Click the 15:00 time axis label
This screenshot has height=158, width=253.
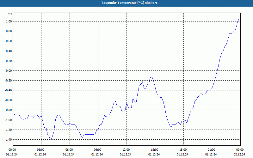155,150
